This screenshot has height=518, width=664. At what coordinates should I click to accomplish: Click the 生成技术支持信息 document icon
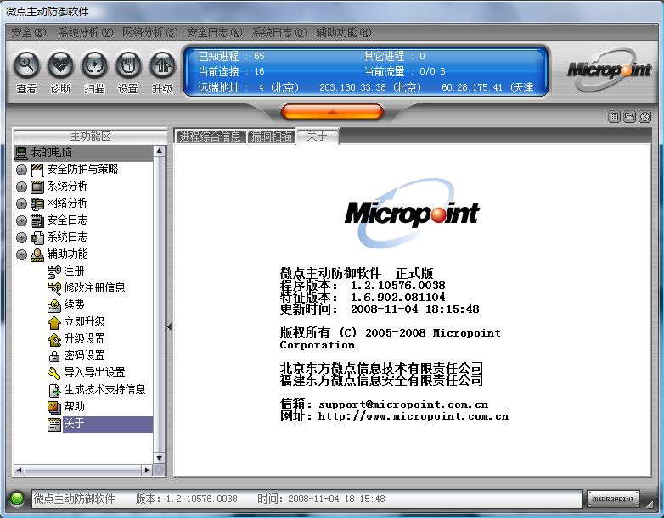(54, 390)
